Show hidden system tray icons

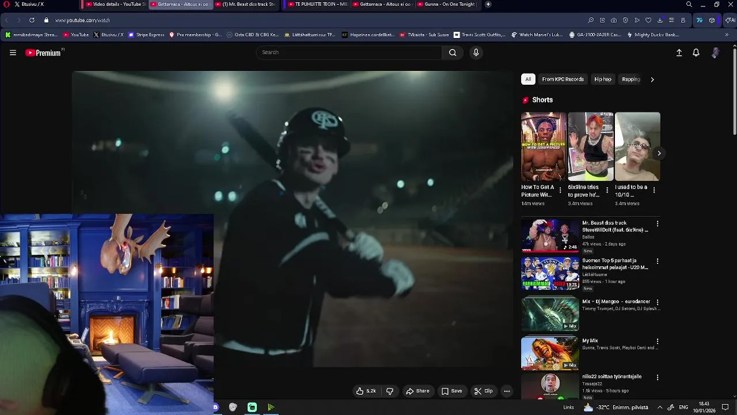[x=660, y=408]
